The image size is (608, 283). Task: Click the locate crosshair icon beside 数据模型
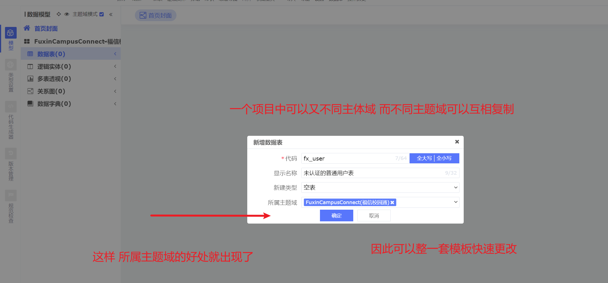[59, 14]
